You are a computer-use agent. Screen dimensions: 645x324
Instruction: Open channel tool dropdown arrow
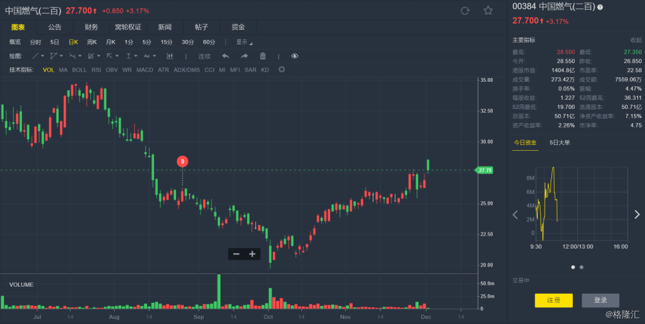pos(61,56)
